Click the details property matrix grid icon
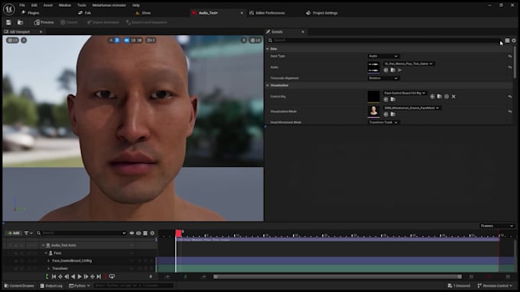This screenshot has height=292, width=520. pos(507,40)
